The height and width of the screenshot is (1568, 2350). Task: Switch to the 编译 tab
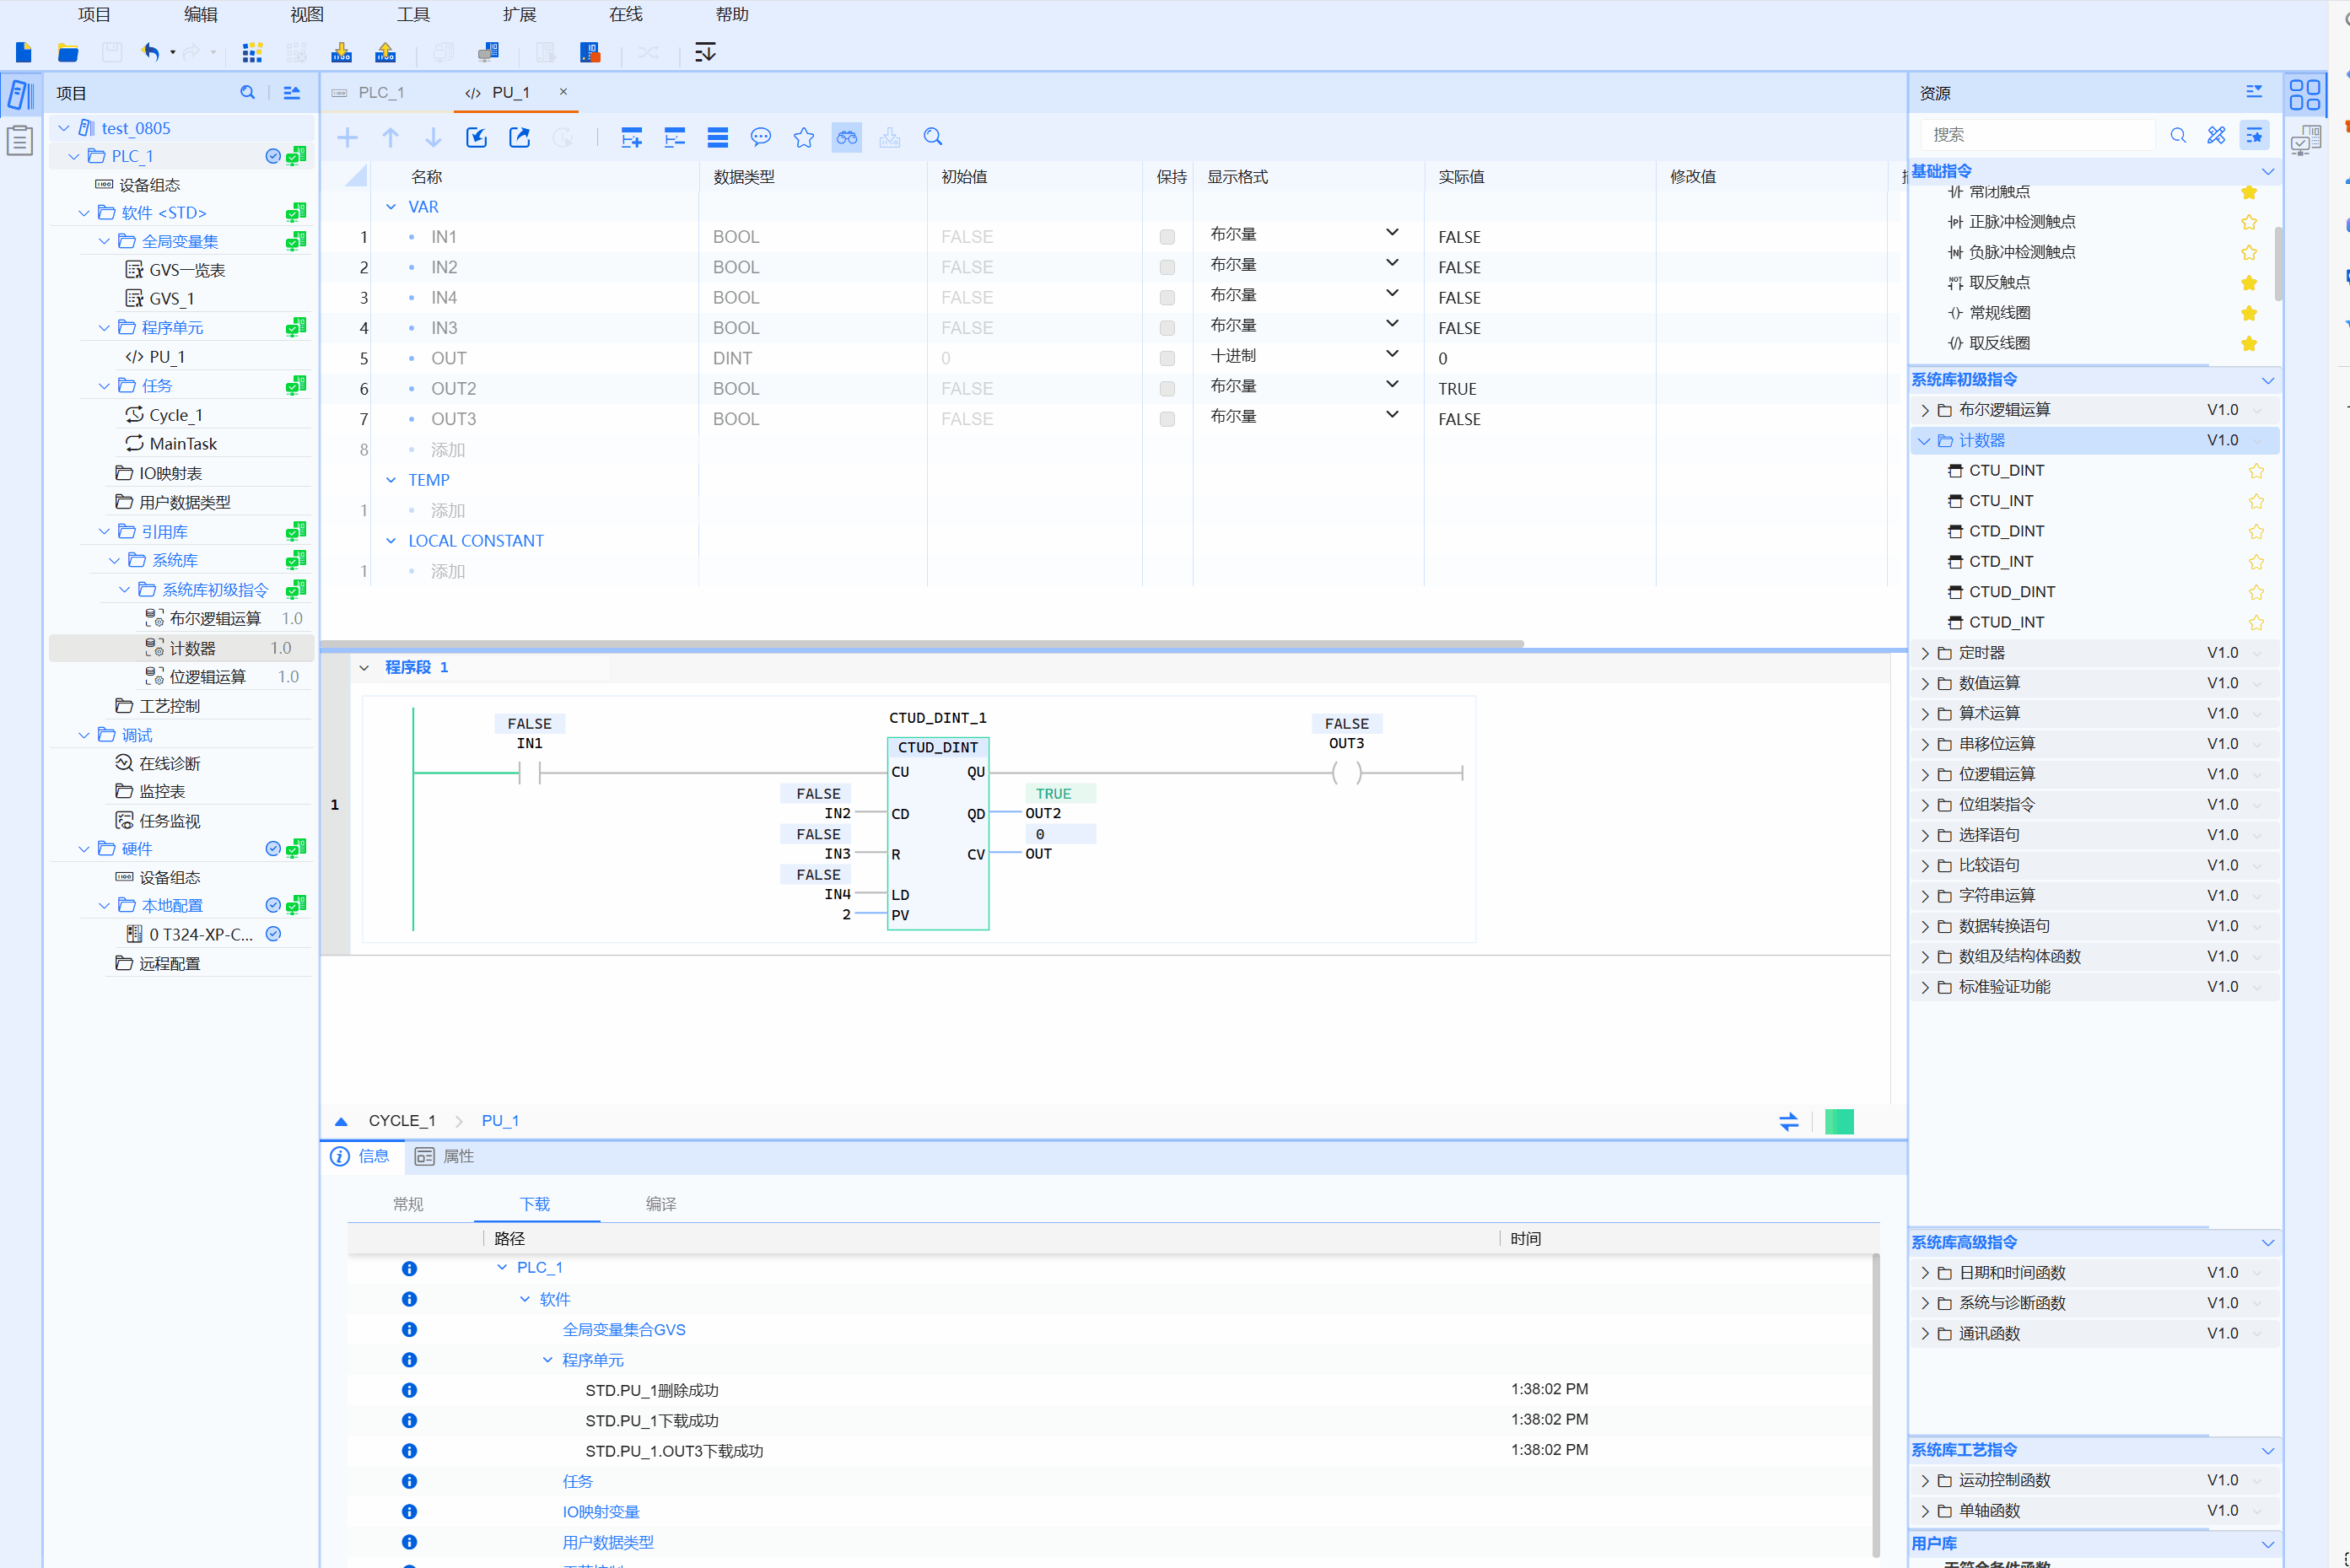(x=660, y=1204)
